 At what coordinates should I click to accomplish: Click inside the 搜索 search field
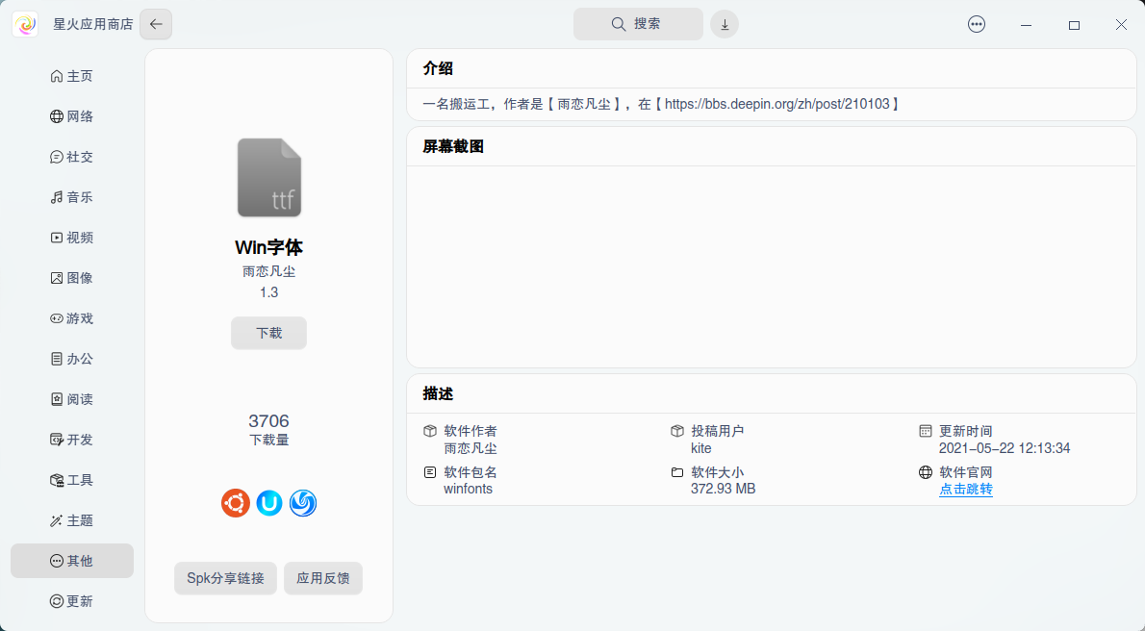pyautogui.click(x=638, y=23)
